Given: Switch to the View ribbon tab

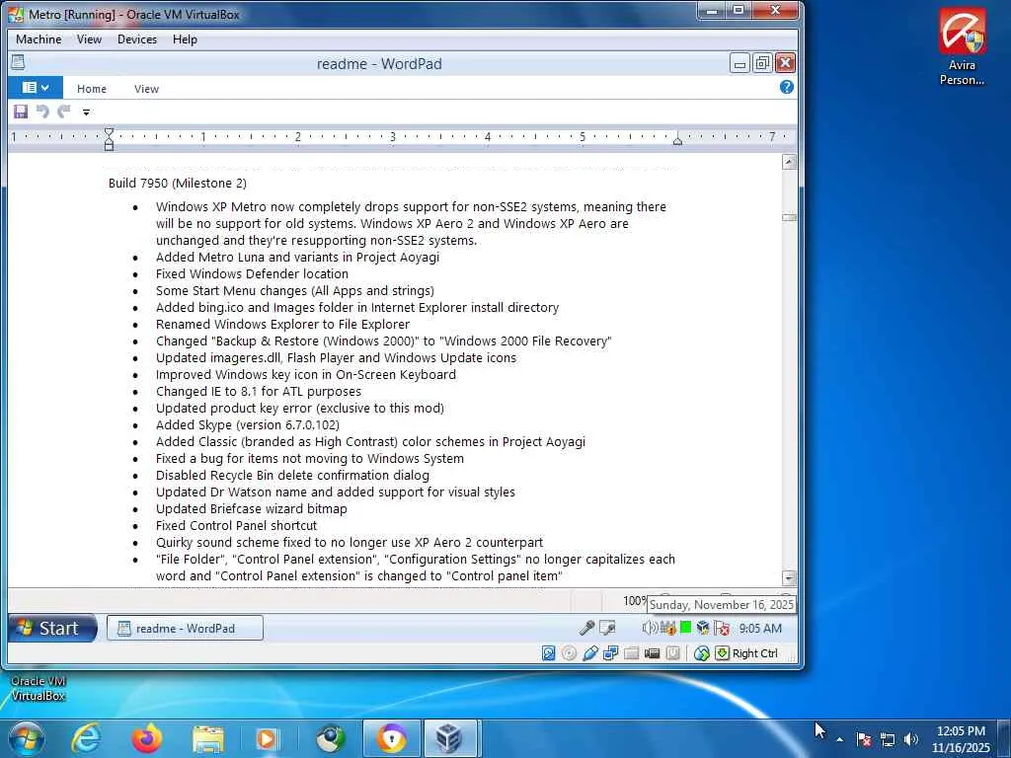Looking at the screenshot, I should (x=146, y=89).
